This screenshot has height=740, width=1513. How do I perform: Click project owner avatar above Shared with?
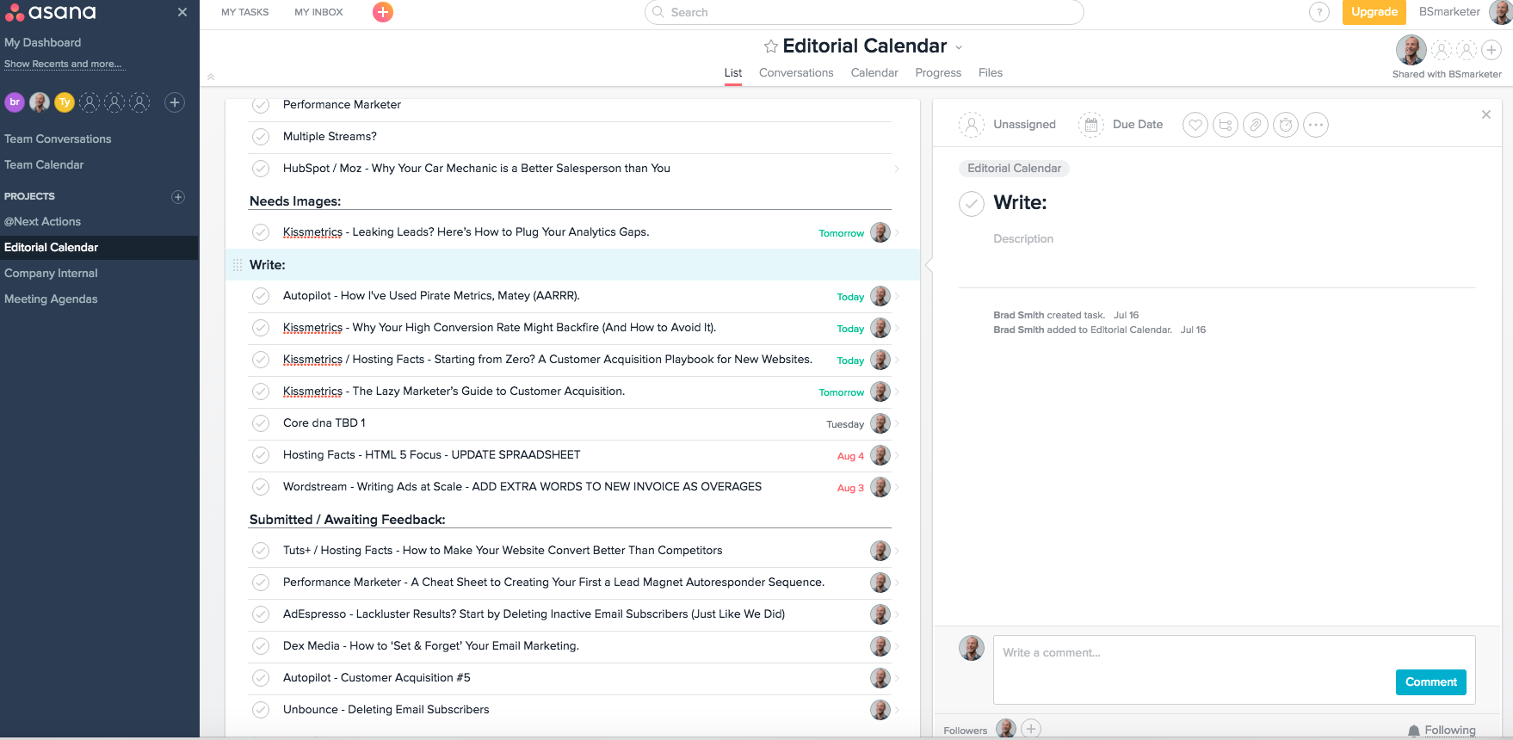(1411, 50)
